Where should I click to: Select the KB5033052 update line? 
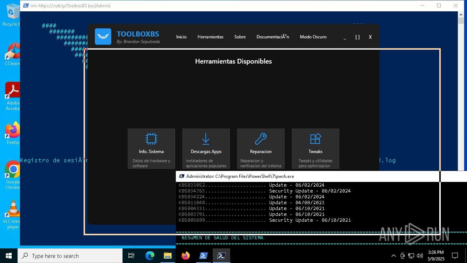point(251,185)
